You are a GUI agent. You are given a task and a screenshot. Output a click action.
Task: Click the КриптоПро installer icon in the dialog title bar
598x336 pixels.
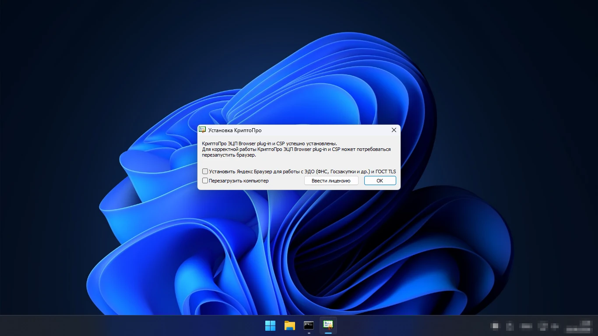pyautogui.click(x=202, y=130)
